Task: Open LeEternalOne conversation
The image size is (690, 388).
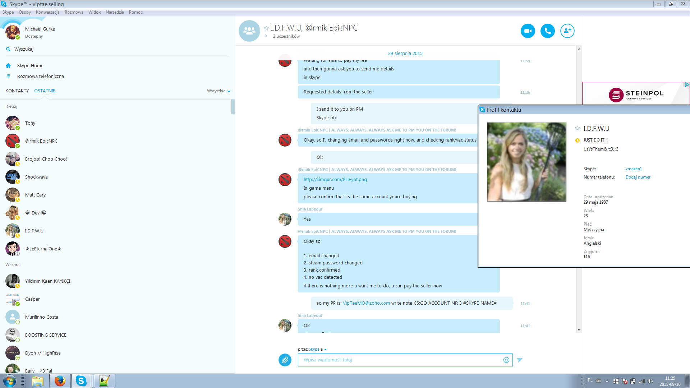Action: point(43,249)
